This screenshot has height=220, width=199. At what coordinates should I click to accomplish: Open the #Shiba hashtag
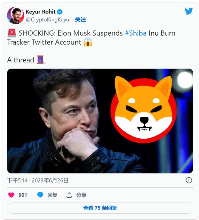(x=135, y=33)
